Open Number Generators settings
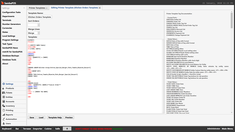The width and height of the screenshot is (235, 132). pos(11,24)
